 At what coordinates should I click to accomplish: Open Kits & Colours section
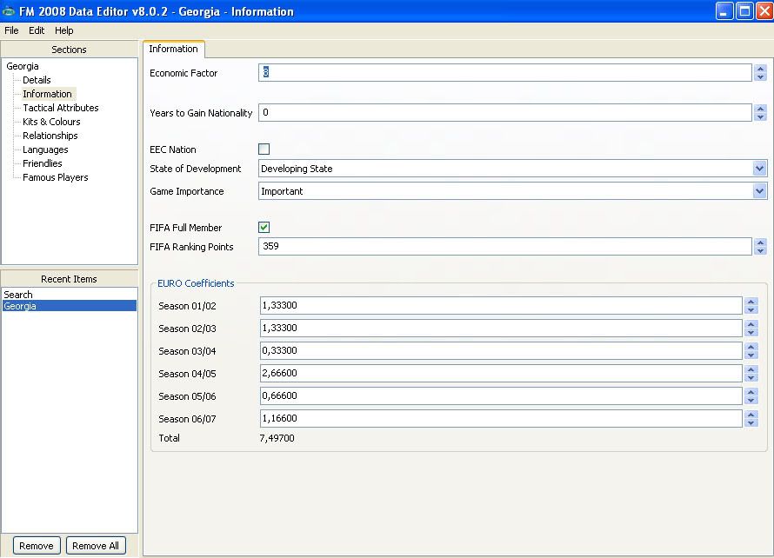click(52, 122)
